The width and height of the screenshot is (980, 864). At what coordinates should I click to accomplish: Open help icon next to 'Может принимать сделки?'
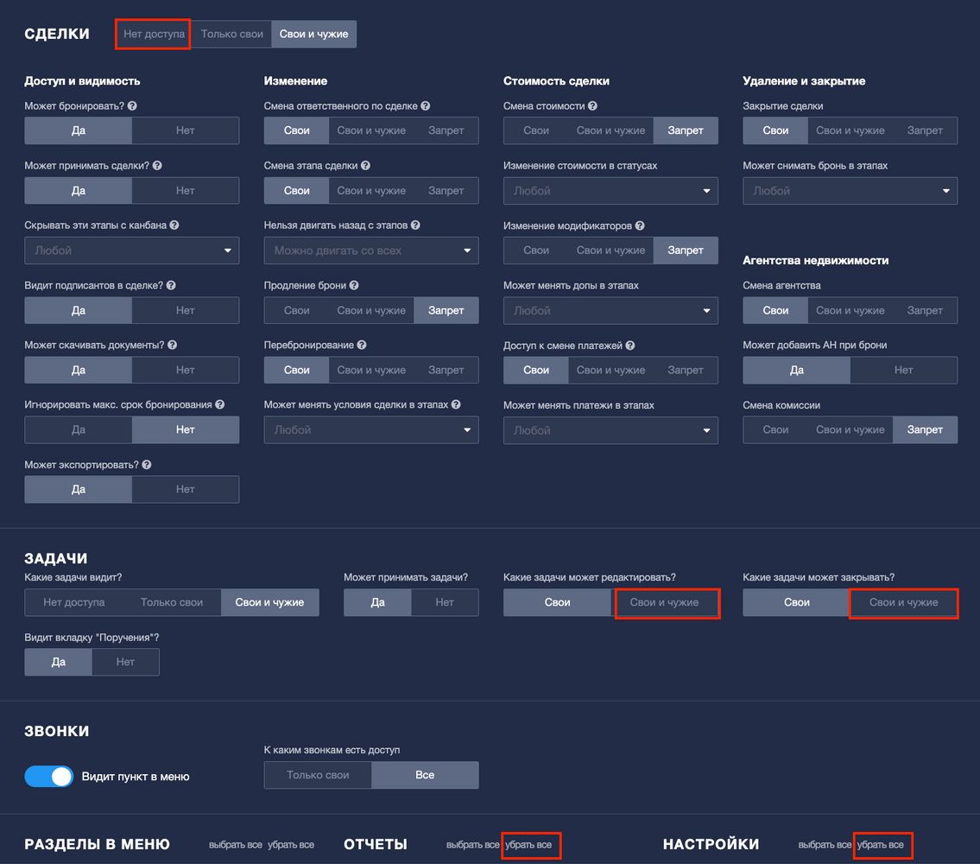(x=157, y=165)
